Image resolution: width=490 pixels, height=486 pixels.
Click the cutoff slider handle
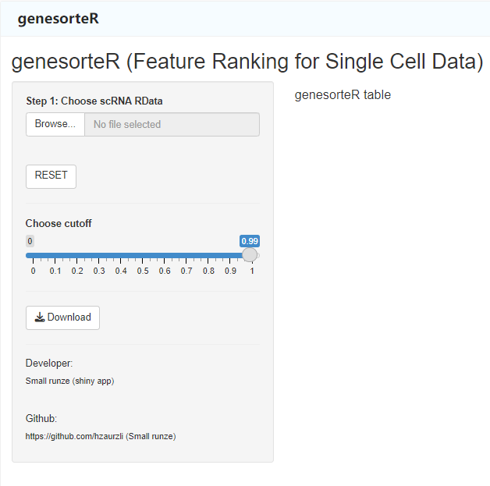[250, 255]
